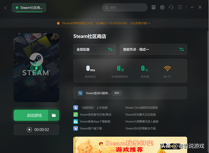Image resolution: width=209 pixels, height=153 pixels.
Task: Open Steam客户端下载 link
Action: click(x=91, y=128)
